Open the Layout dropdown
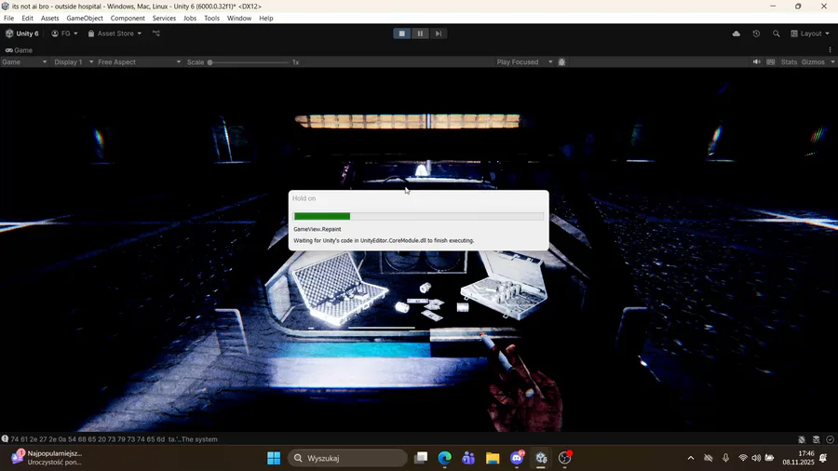The image size is (838, 471). pos(810,34)
